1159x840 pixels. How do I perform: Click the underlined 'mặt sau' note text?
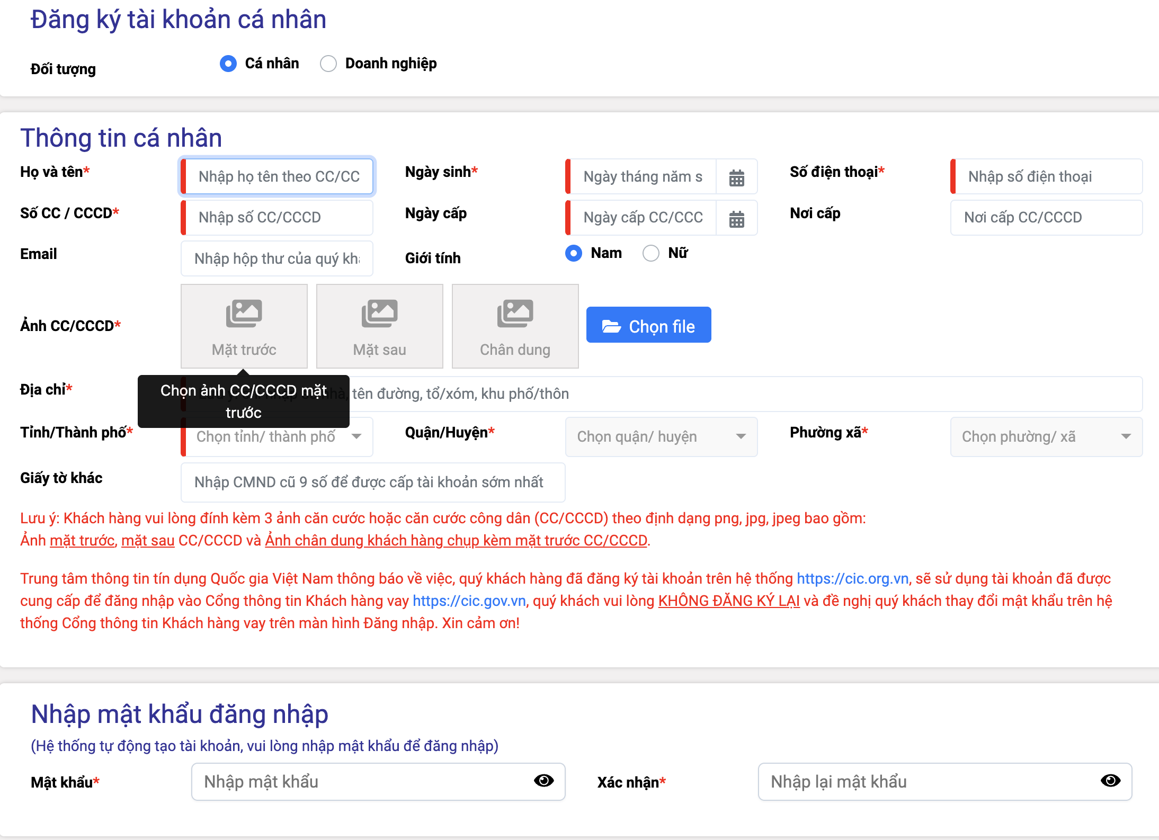[148, 541]
